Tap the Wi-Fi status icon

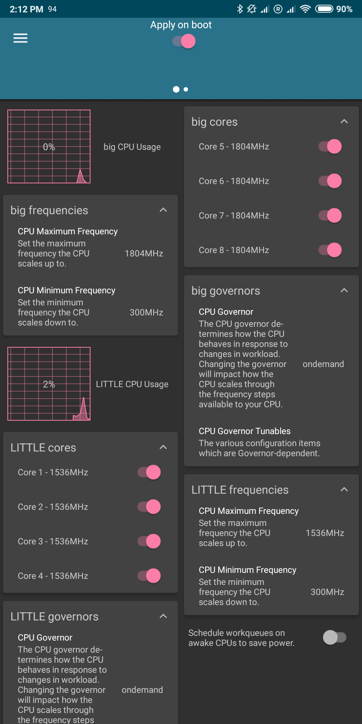(305, 9)
